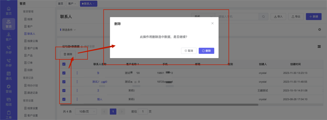The image size is (327, 120).
Task: Close the 客户 tab via its x
Action: 75,4
